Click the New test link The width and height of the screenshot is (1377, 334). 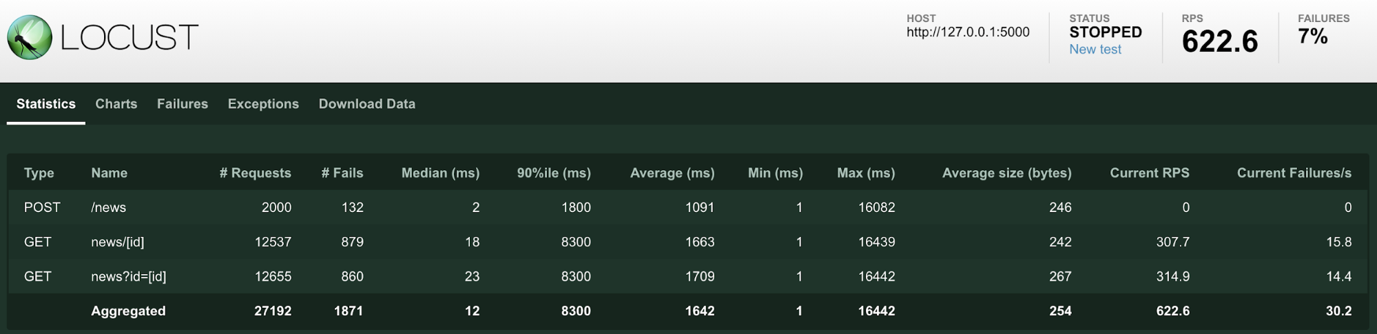coord(1095,50)
